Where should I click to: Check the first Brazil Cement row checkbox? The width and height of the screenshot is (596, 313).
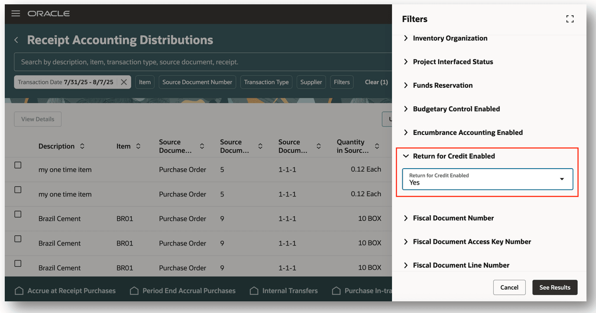coord(18,214)
